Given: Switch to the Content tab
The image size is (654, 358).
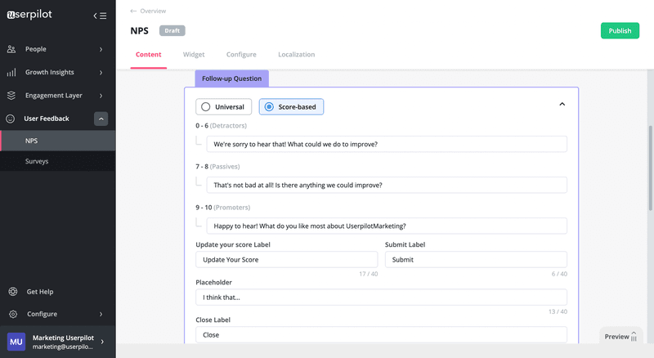Looking at the screenshot, I should click(149, 55).
